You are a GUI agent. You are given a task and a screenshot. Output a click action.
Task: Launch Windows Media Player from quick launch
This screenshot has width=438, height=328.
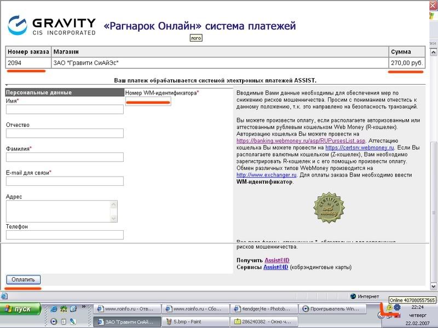point(54,321)
